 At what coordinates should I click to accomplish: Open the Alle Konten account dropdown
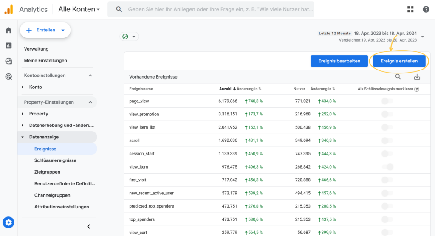click(79, 9)
